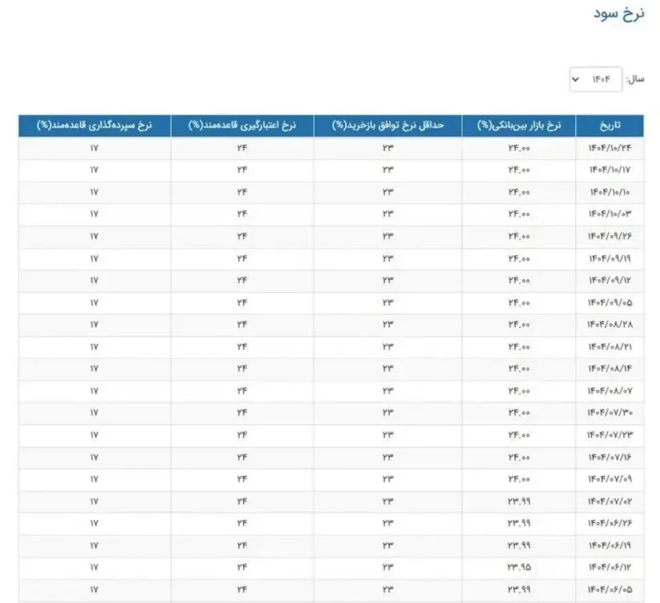Open the year (سال) dropdown showing 1404
The width and height of the screenshot is (660, 603).
(x=596, y=79)
